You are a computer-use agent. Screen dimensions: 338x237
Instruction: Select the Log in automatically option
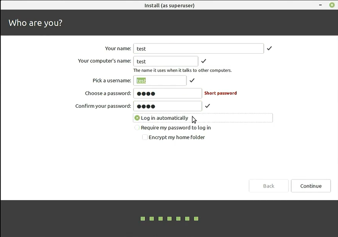coord(137,118)
